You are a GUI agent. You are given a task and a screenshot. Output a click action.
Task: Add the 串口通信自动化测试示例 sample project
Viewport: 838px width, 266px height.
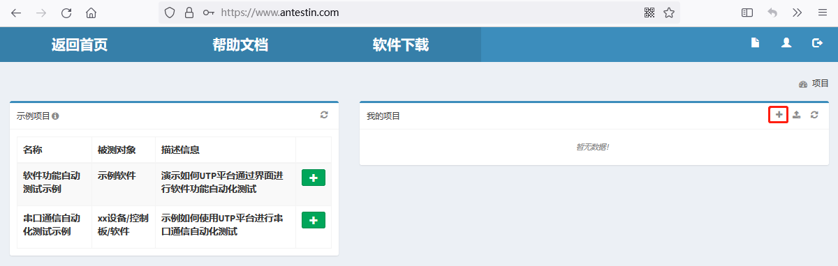314,220
